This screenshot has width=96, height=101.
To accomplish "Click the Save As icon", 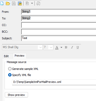I will 20,4.
